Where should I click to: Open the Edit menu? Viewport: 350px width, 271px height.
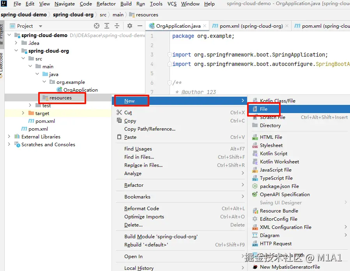coord(30,4)
